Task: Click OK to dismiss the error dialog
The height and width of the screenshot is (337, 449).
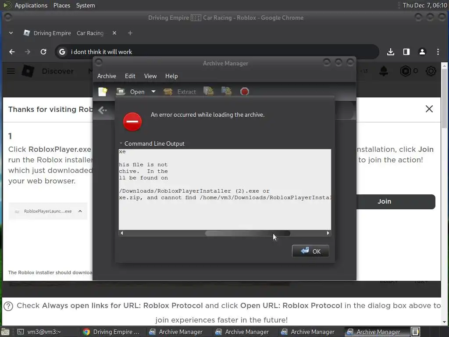Action: coord(310,251)
